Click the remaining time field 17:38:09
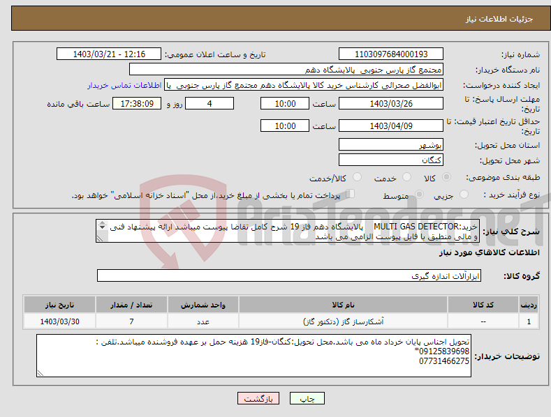The height and width of the screenshot is (417, 551). [137, 103]
